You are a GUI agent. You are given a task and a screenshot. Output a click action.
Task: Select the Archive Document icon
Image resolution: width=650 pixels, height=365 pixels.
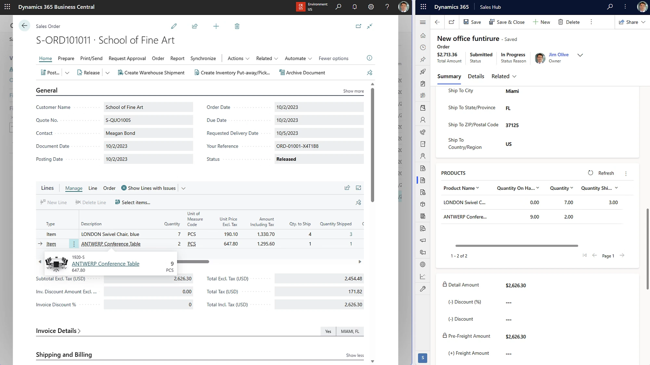click(x=281, y=72)
